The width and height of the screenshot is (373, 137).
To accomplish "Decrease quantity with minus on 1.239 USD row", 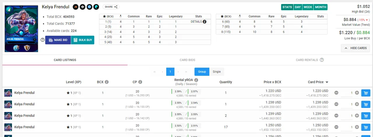I will coord(336,116).
